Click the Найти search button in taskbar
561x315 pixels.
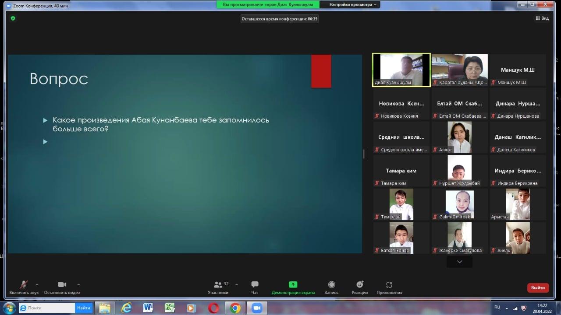[x=83, y=308]
